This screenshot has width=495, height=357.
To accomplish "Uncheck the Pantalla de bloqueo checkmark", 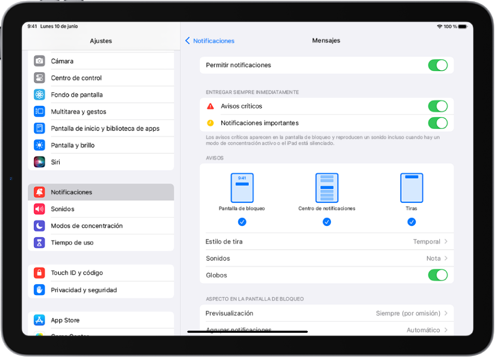I will [x=242, y=222].
